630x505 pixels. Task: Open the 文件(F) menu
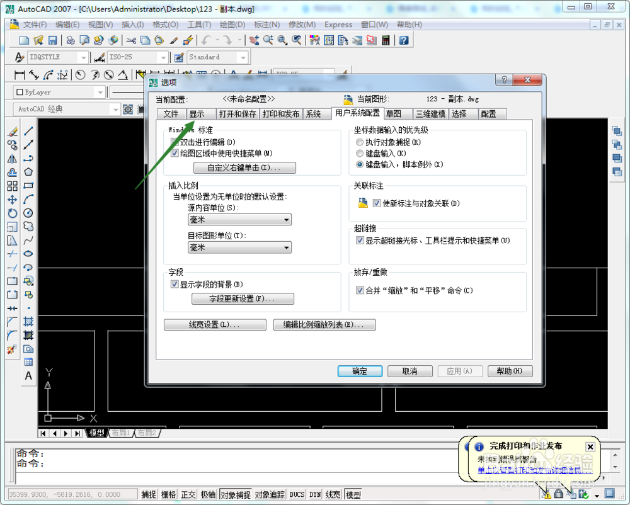tap(35, 25)
